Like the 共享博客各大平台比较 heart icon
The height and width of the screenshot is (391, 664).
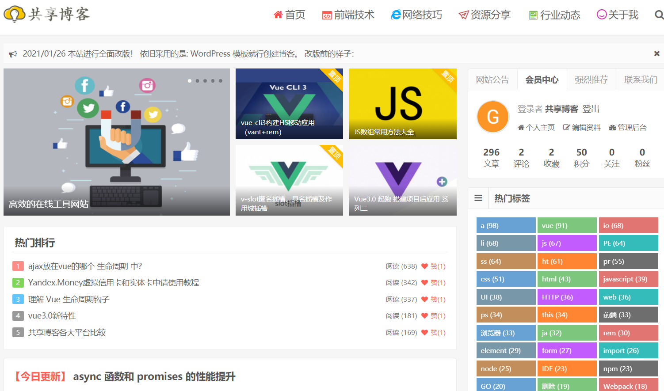pos(424,332)
